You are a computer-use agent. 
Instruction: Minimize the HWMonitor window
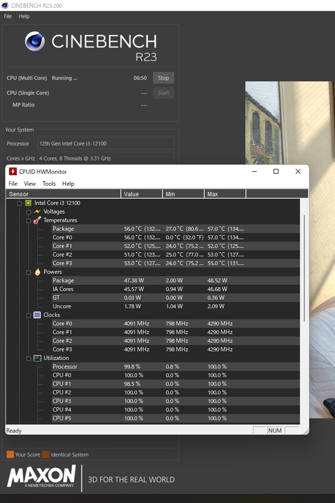pos(255,171)
